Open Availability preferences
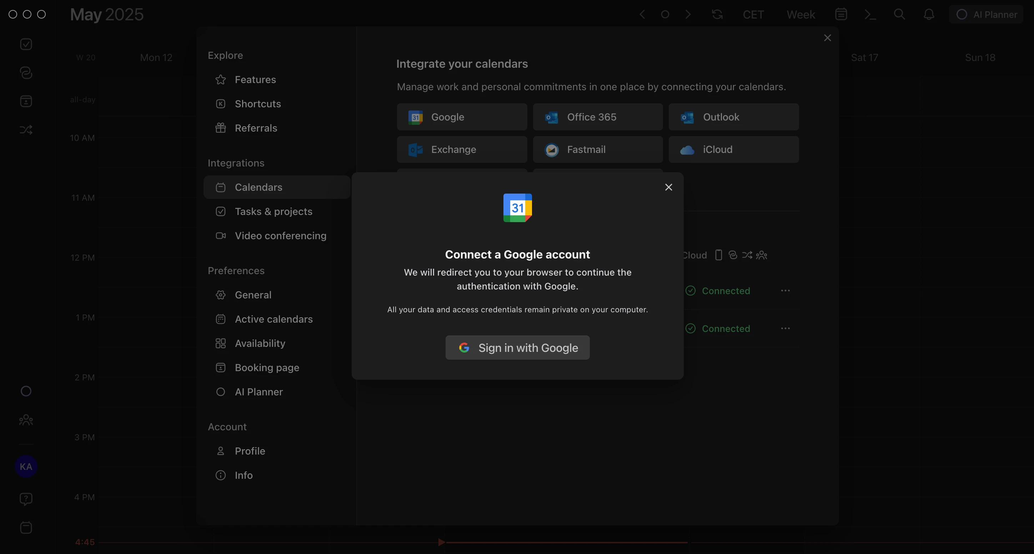The height and width of the screenshot is (554, 1034). coord(277,344)
